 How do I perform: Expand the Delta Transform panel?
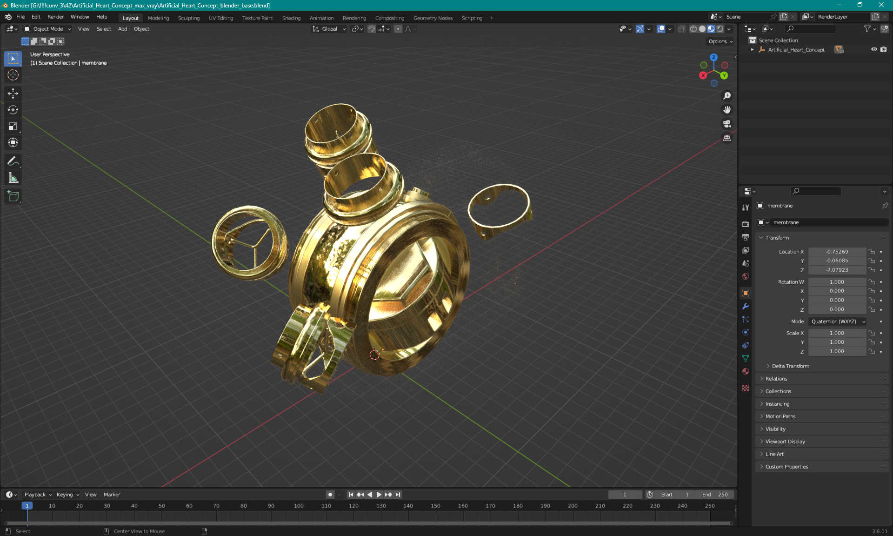point(790,366)
